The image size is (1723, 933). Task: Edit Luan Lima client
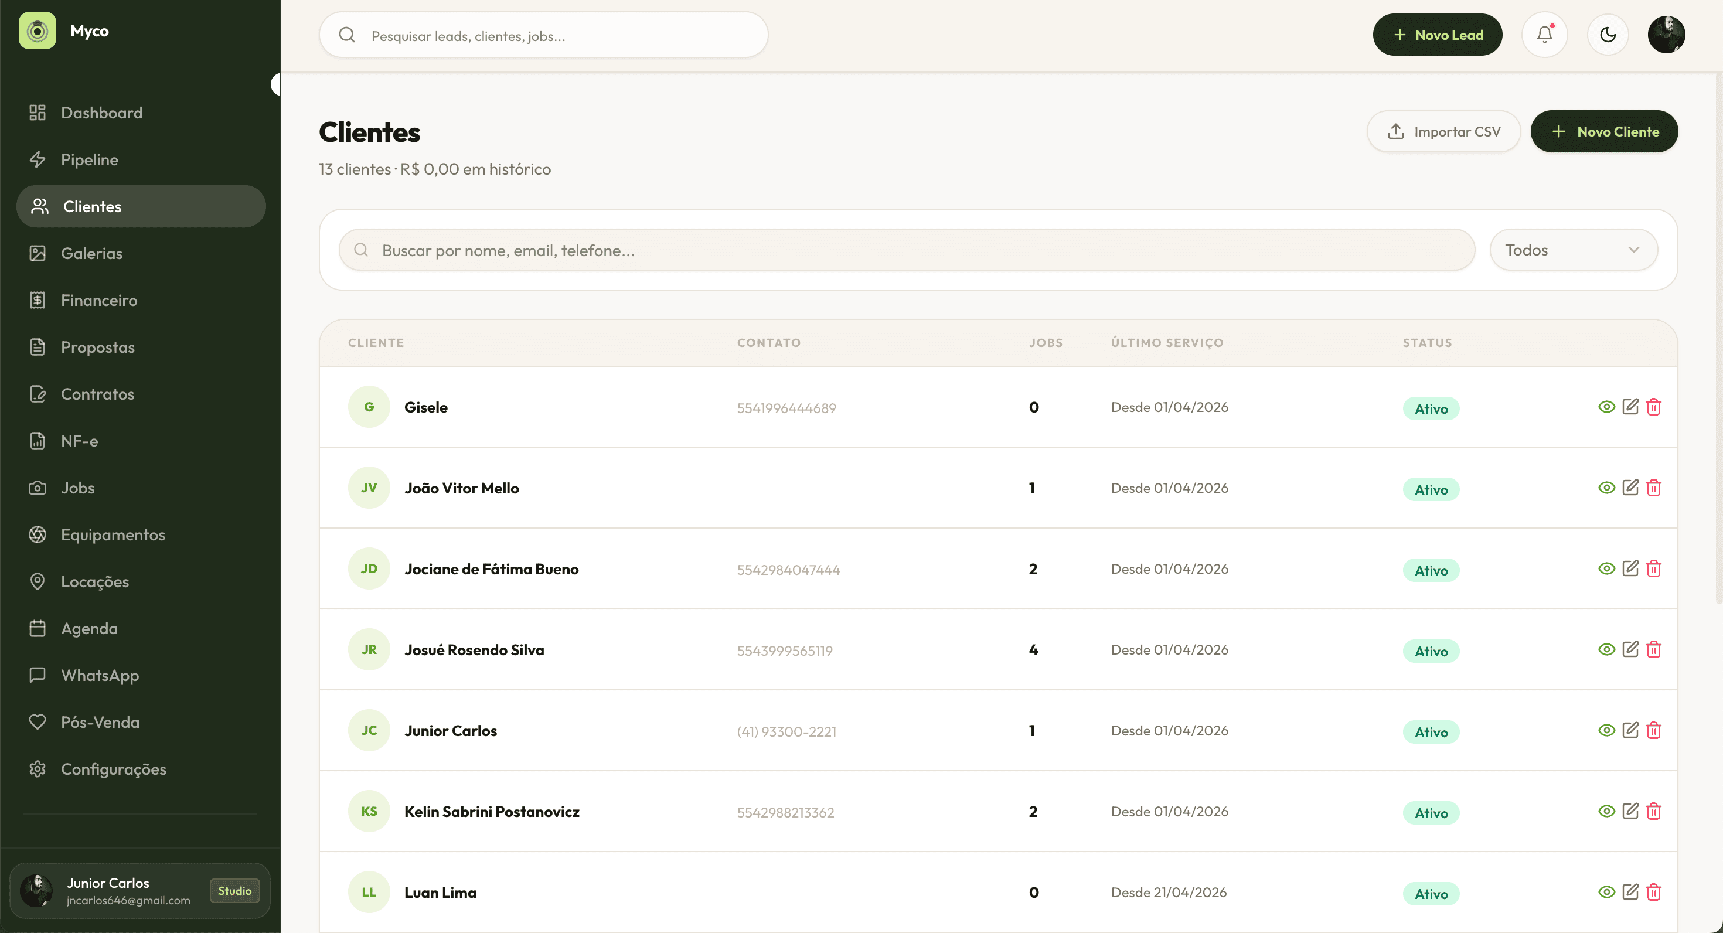pos(1630,892)
